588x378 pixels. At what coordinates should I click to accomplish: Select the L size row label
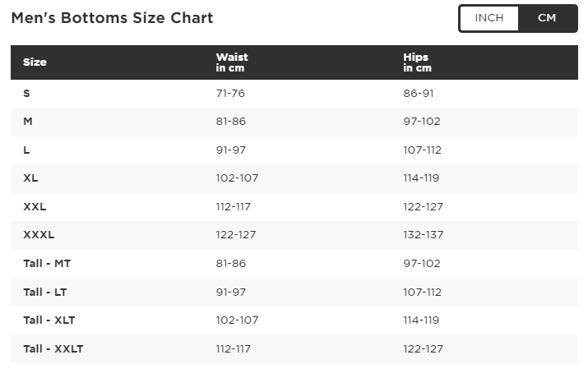26,150
